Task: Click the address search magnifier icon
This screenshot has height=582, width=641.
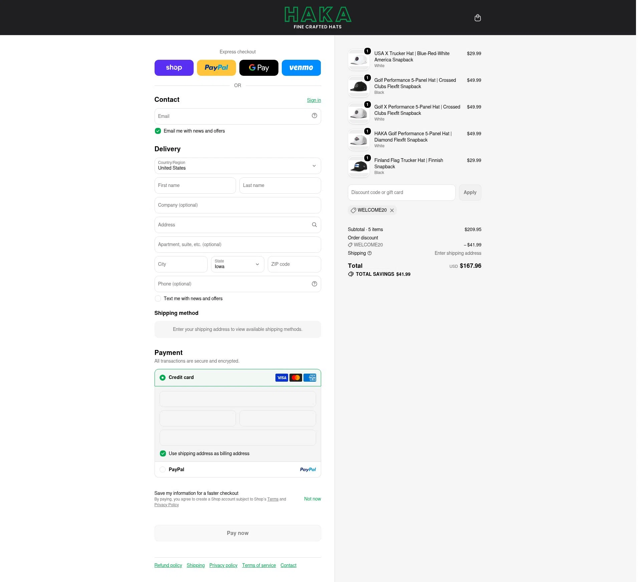Action: pos(314,225)
